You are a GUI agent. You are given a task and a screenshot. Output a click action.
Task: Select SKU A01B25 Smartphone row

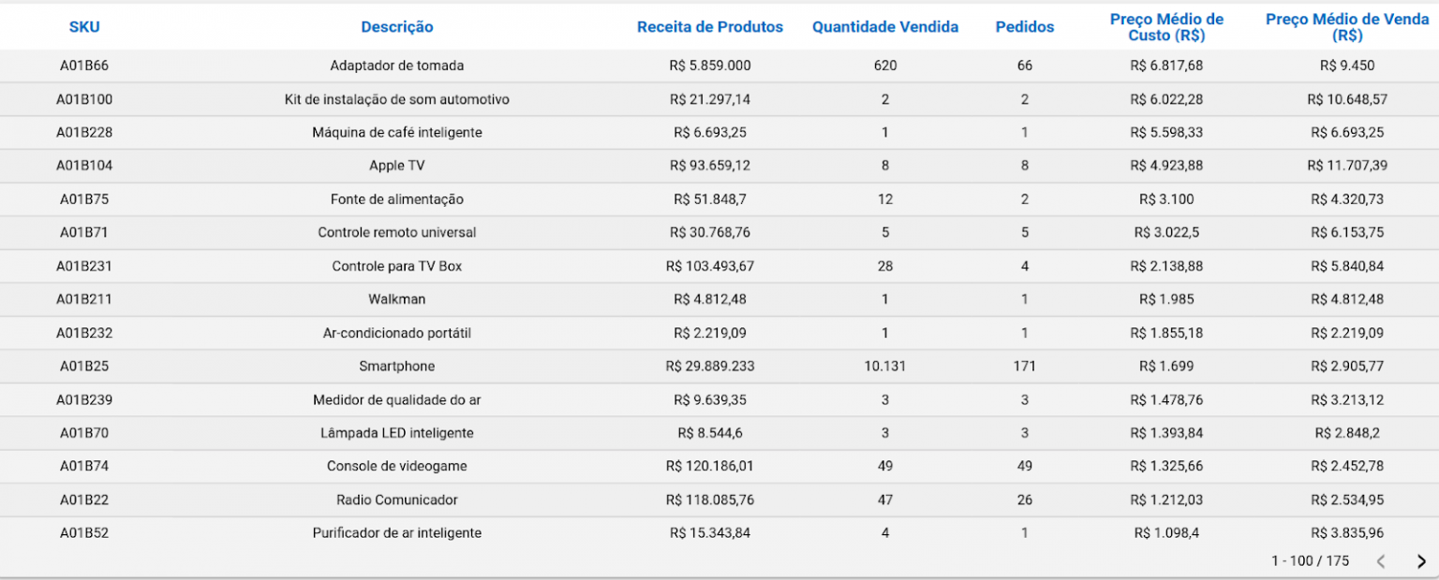click(x=397, y=366)
